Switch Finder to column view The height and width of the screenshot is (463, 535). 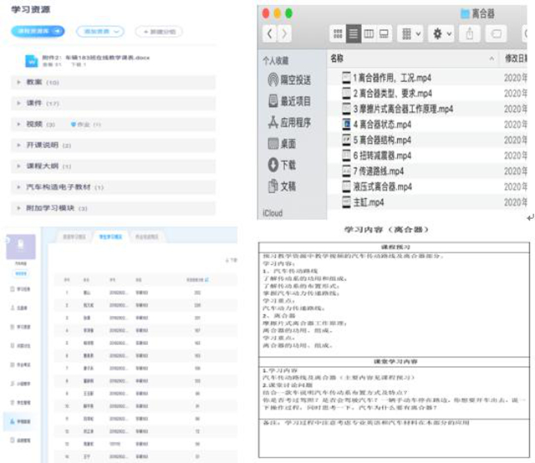coord(369,33)
